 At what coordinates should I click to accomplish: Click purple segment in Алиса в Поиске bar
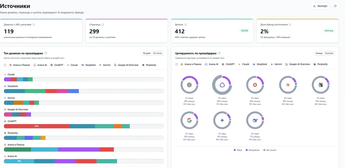pyautogui.click(x=79, y=150)
